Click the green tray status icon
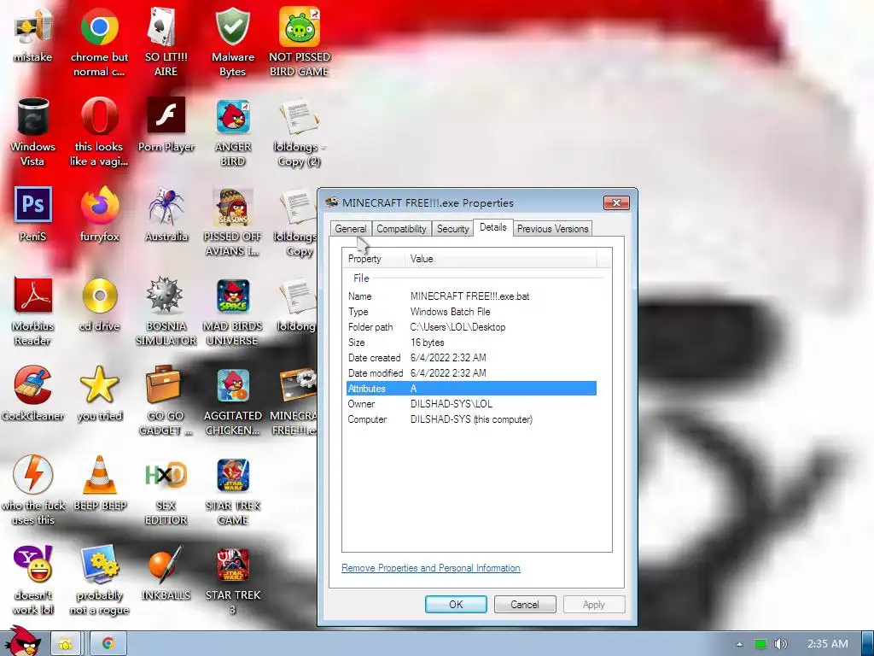The width and height of the screenshot is (874, 656). coord(760,644)
